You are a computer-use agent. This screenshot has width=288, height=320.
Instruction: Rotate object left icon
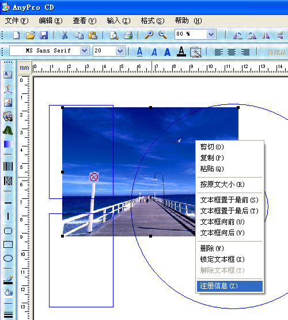[x=238, y=36]
